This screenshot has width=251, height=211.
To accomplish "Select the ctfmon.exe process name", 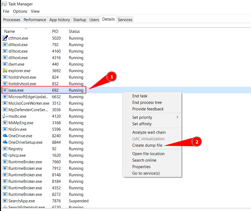I will [18, 38].
